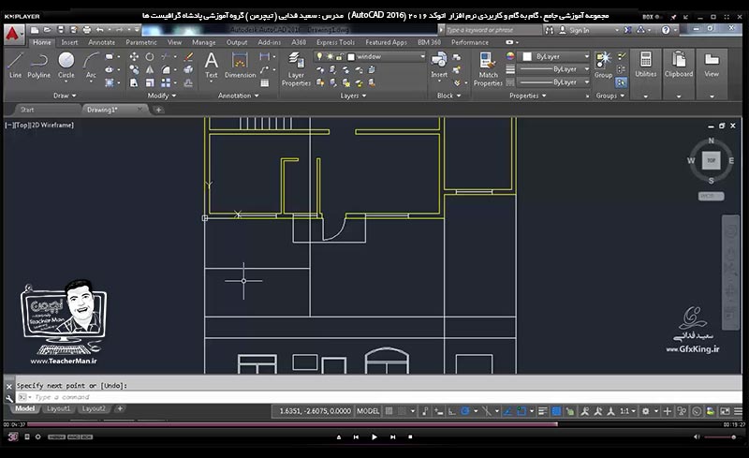Image resolution: width=749 pixels, height=458 pixels.
Task: Expand the Modify panel
Action: coord(161,96)
